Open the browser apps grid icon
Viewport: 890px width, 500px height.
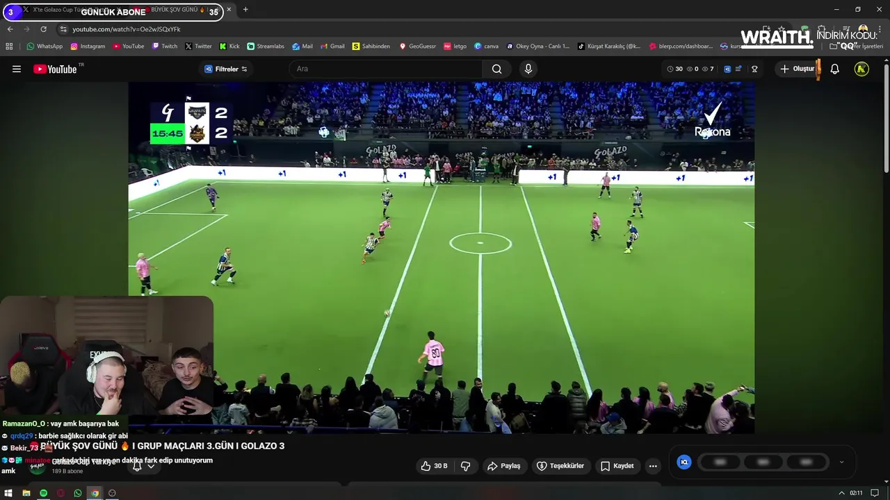[x=9, y=47]
